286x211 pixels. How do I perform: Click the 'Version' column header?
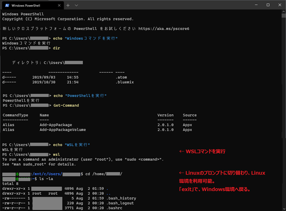165,115
